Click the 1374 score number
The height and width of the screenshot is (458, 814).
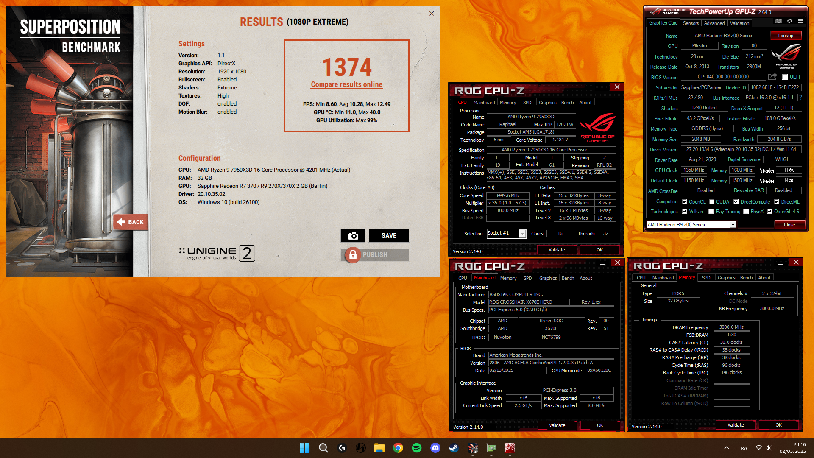[x=347, y=67]
